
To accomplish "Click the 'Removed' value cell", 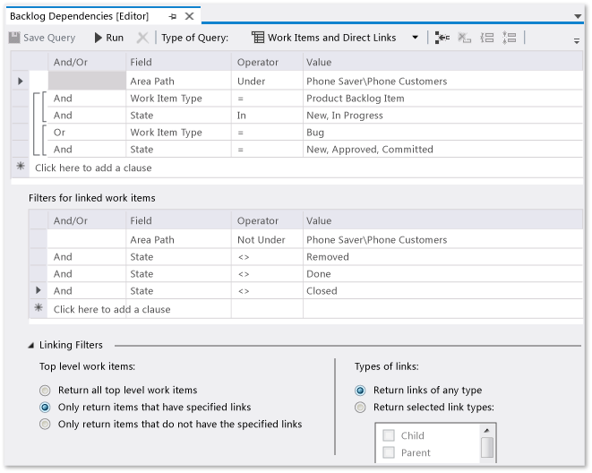I will point(442,257).
